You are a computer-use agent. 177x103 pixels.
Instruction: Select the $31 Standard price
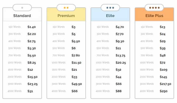(30, 91)
